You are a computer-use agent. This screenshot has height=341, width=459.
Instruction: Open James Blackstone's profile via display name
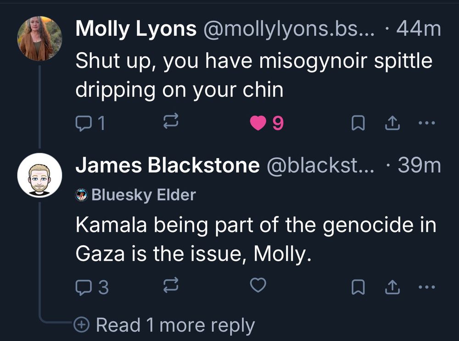pos(167,166)
